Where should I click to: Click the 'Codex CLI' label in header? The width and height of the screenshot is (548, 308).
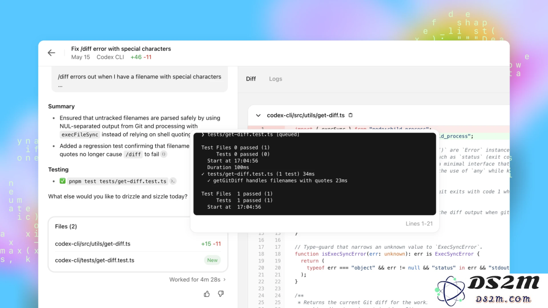point(110,57)
